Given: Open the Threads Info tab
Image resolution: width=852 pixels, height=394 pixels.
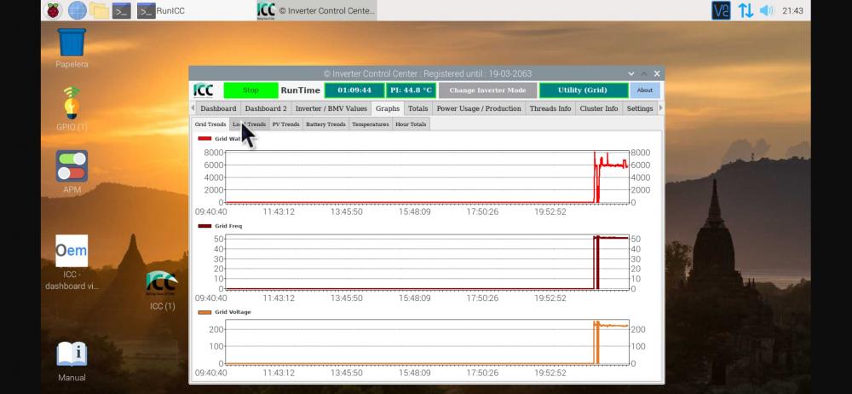Looking at the screenshot, I should click(550, 108).
